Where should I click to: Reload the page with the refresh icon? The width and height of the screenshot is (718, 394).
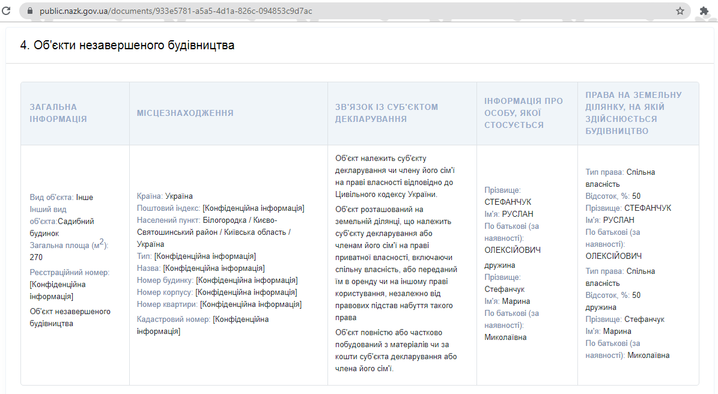[x=7, y=11]
